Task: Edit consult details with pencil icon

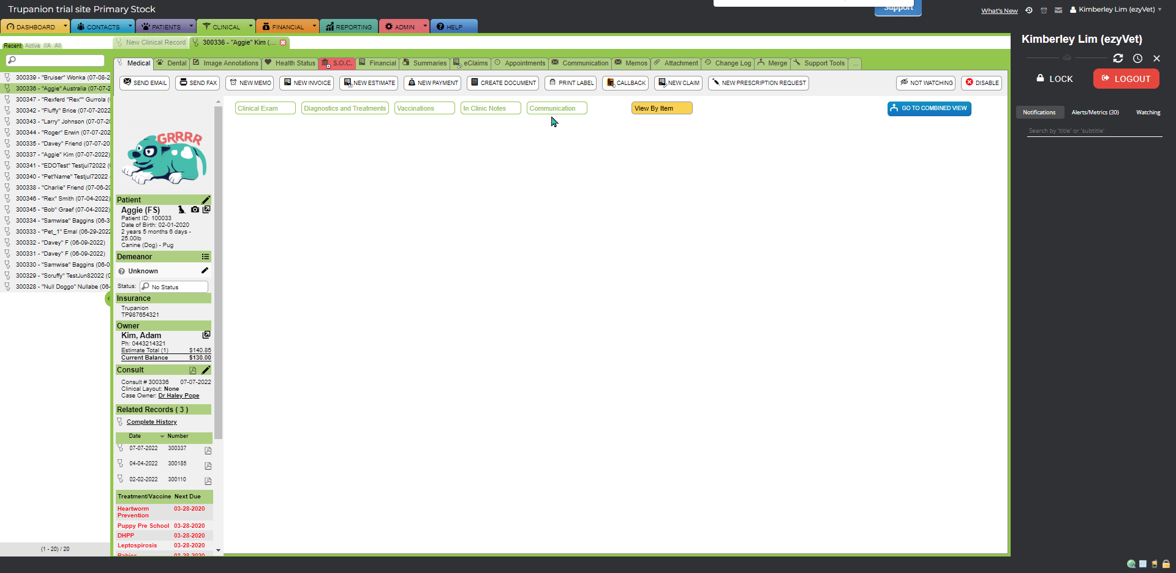Action: 206,370
